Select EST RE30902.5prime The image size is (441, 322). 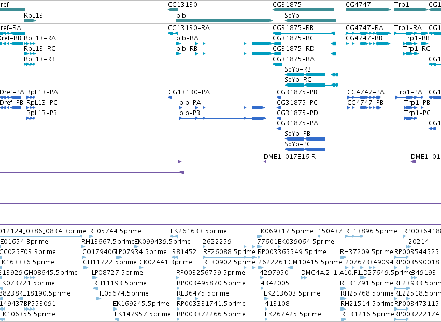coord(229,262)
